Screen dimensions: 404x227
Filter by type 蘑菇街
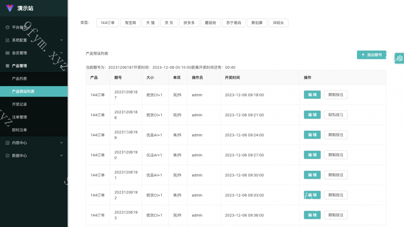click(x=211, y=23)
